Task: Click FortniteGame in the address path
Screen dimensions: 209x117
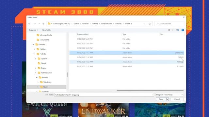Action: tap(107, 24)
